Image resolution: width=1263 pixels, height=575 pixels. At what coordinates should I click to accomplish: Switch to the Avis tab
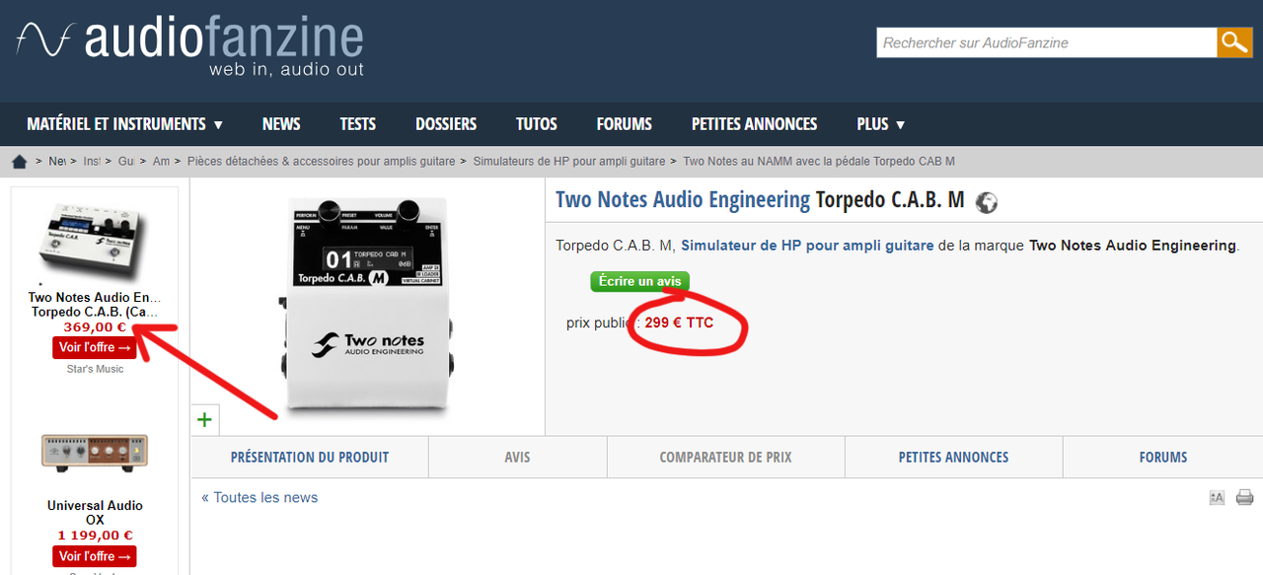pos(518,458)
